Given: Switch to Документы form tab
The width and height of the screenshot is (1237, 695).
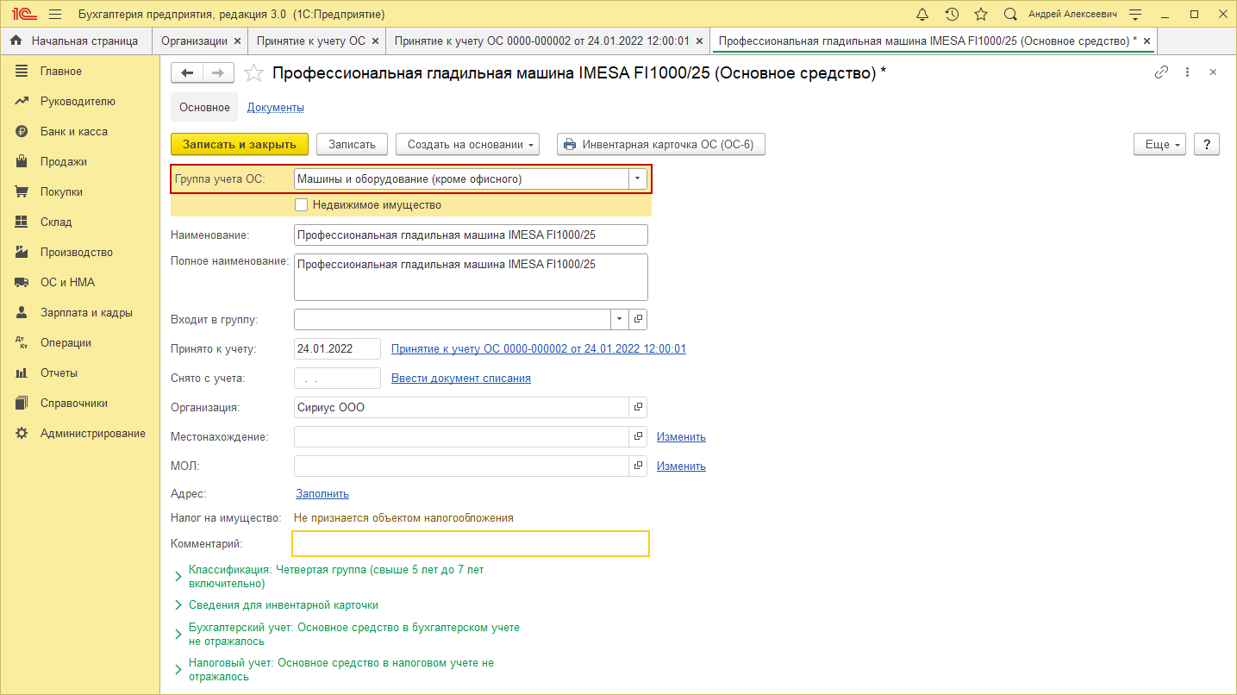Looking at the screenshot, I should click(276, 108).
